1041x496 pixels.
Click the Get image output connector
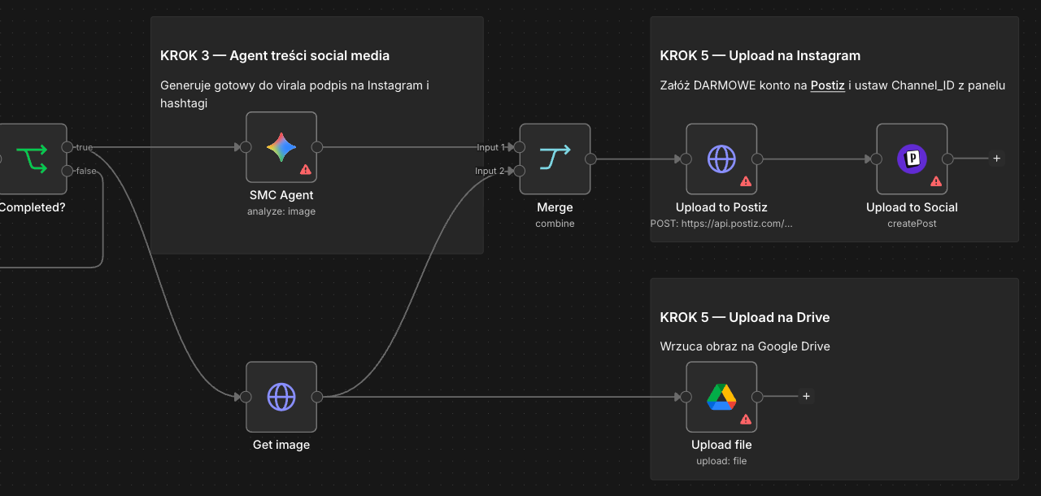point(317,397)
